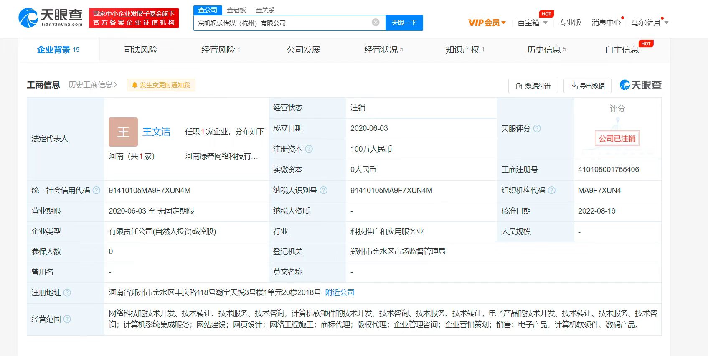Screen dimensions: 708x356
Task: Click the 科技推广和应用服务业 industry value
Action: tap(387, 231)
